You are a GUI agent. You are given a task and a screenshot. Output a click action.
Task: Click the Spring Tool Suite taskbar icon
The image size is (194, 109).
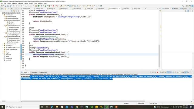pos(106,107)
